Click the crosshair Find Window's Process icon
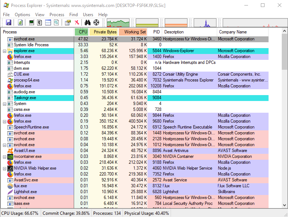 click(96, 22)
